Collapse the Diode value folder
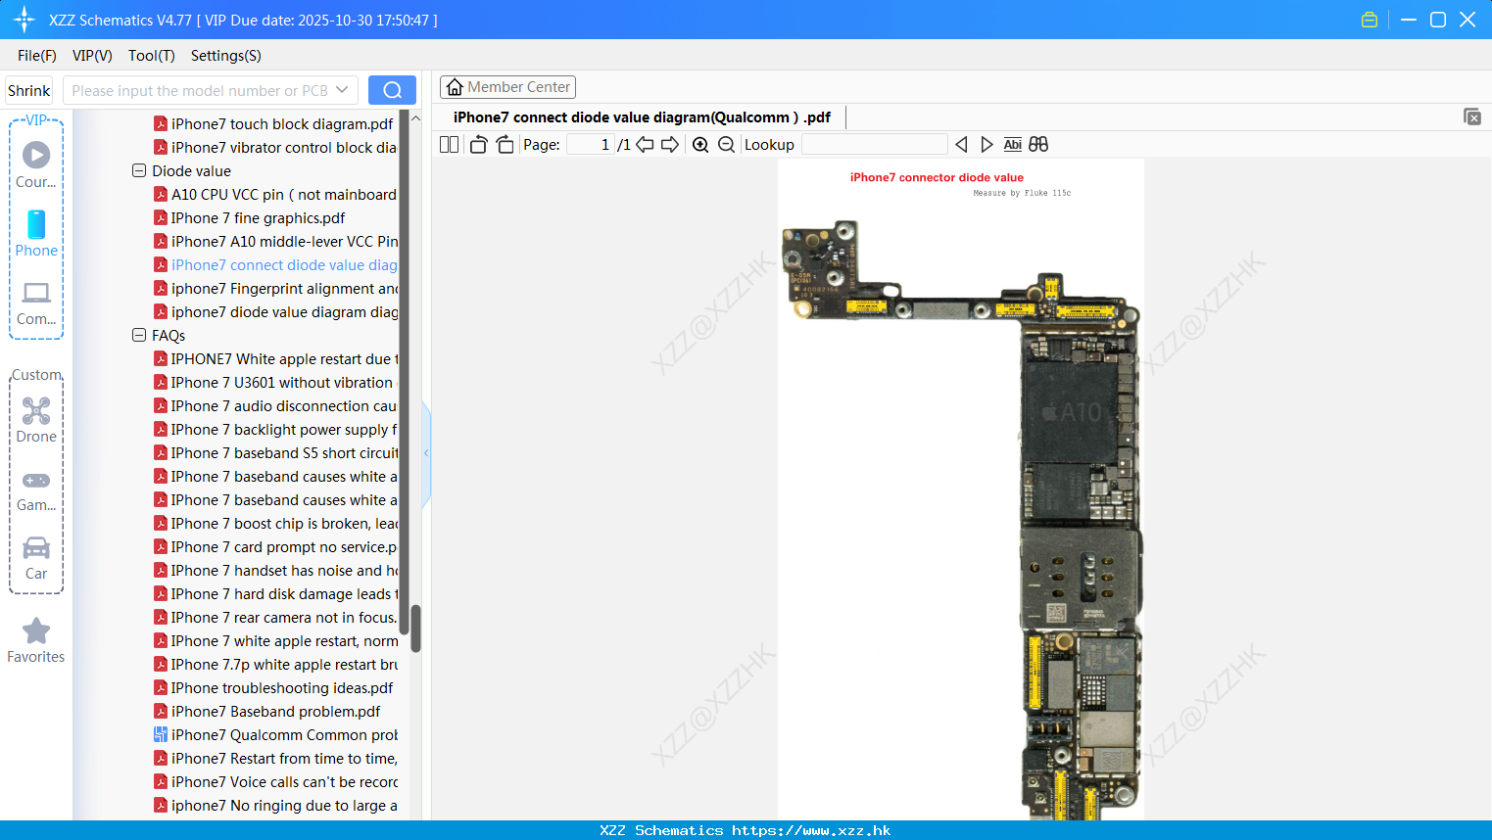Screen dimensions: 1492x840 (x=139, y=170)
